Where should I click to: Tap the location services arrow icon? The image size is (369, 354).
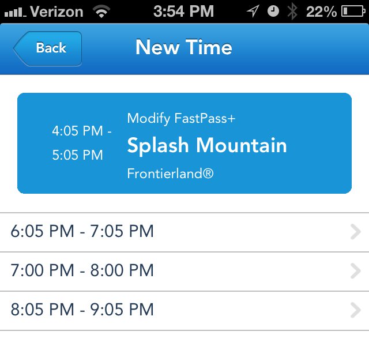(253, 11)
